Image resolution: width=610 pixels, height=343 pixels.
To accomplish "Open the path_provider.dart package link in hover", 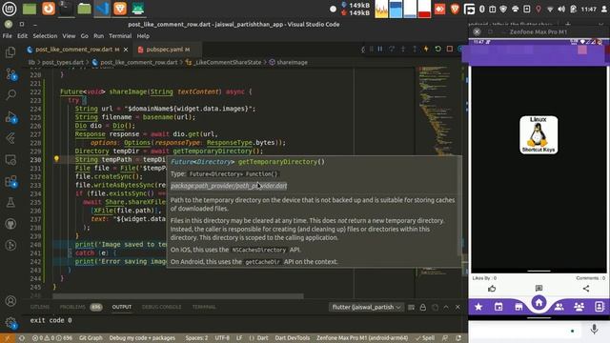I will click(x=229, y=186).
